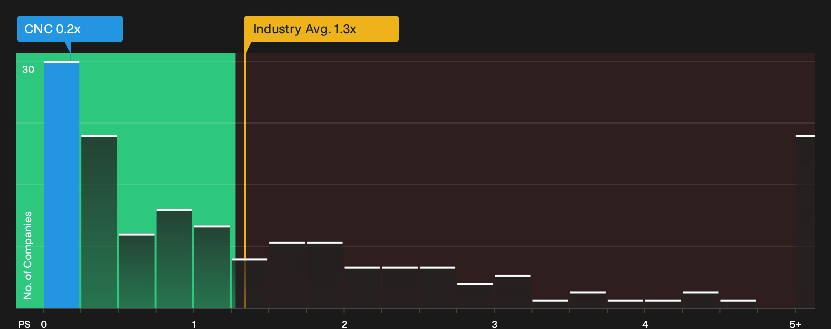Click the yellow Industry Avg. vertical line
Image resolution: width=831 pixels, height=329 pixels.
[245, 180]
